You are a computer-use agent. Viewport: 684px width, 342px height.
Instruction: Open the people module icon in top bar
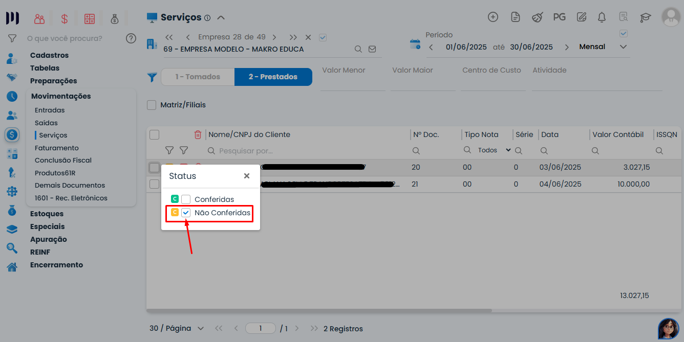(x=39, y=19)
